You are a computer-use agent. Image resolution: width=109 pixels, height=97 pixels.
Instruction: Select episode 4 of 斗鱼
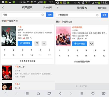tap(31, 50)
